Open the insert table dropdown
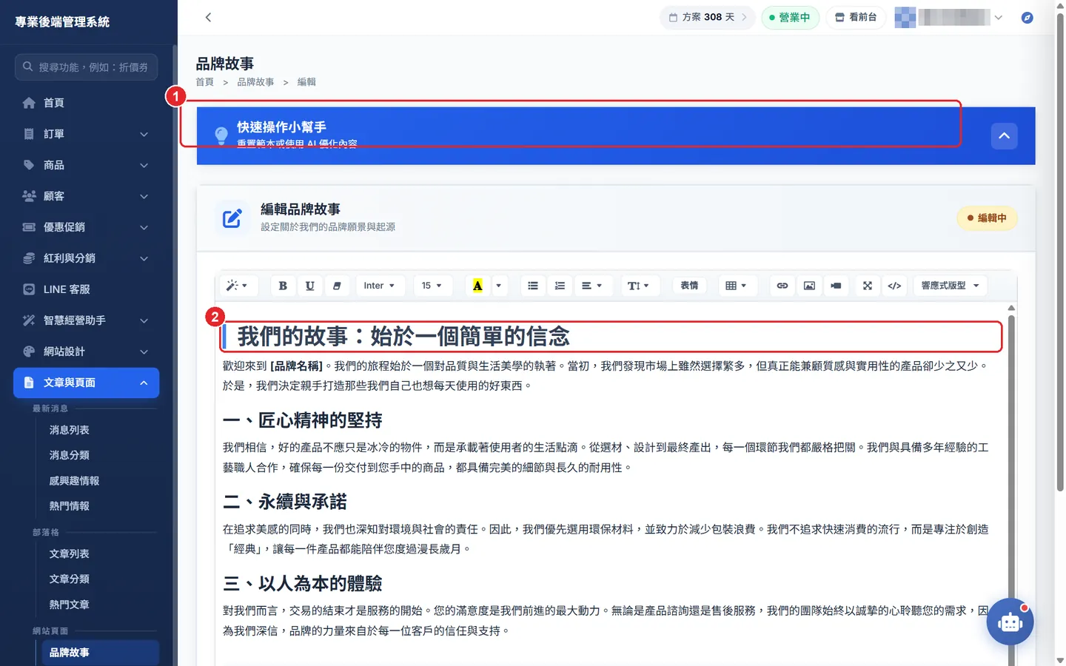The image size is (1066, 666). [736, 286]
